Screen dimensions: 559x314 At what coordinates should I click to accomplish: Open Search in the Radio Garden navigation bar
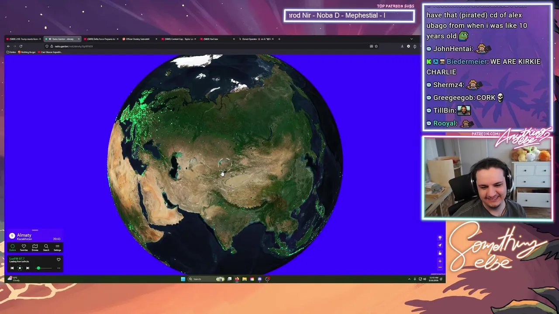pos(46,247)
